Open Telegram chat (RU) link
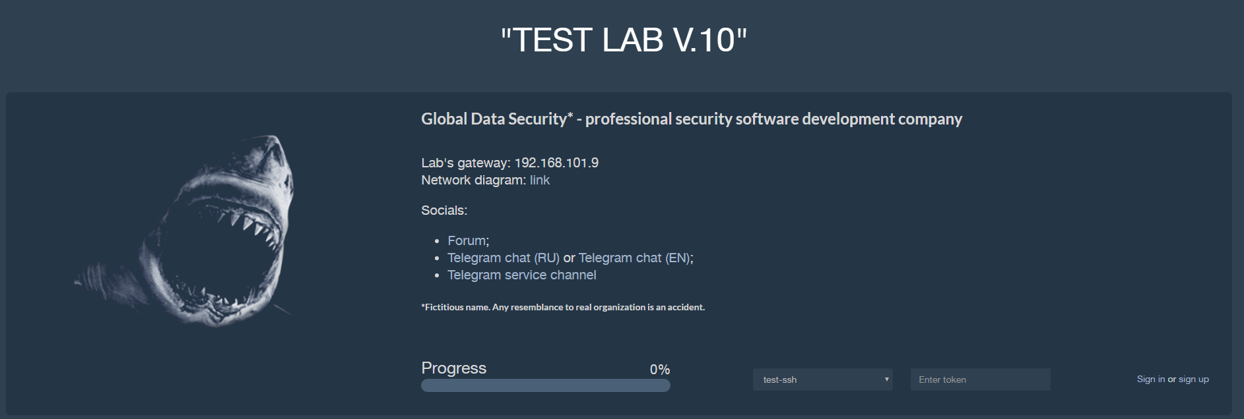 pos(504,258)
